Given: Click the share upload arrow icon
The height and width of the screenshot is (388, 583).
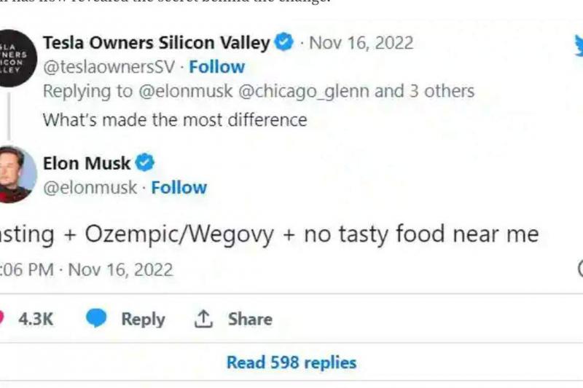Looking at the screenshot, I should tap(202, 319).
